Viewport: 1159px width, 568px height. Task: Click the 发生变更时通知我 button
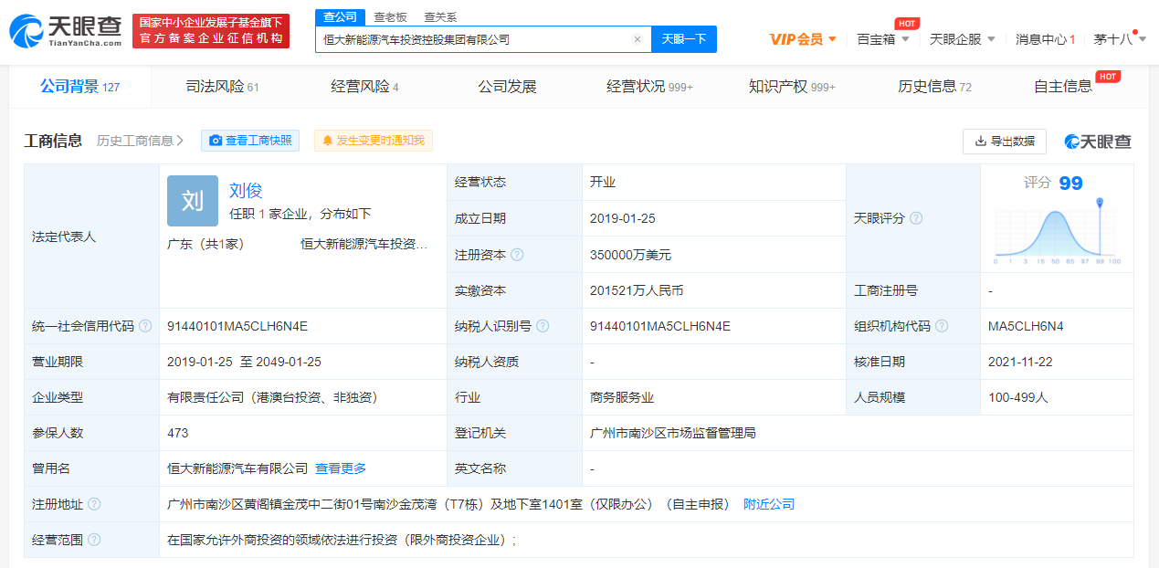pos(374,141)
